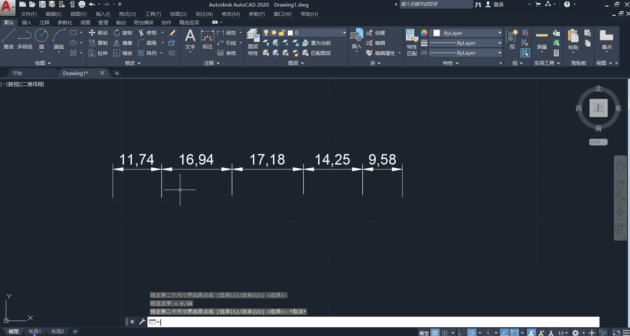The width and height of the screenshot is (630, 336).
Task: Switch to the 插入 ribbon tab
Action: click(27, 23)
